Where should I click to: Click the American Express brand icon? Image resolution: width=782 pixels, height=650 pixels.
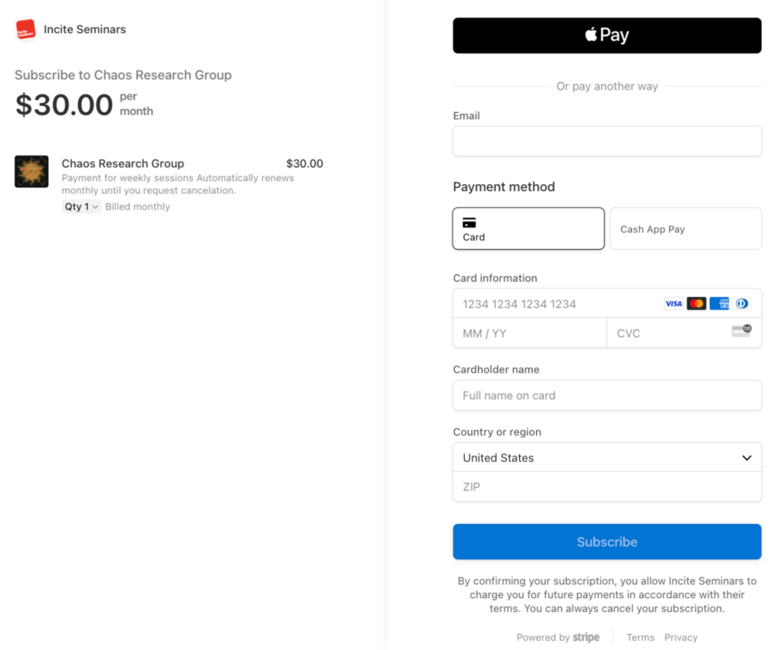point(719,304)
